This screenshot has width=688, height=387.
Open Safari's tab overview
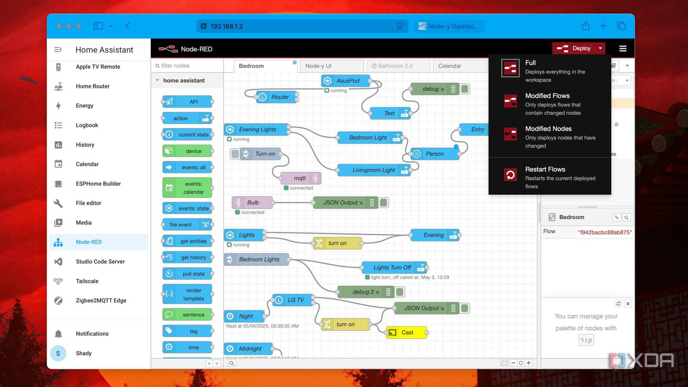[x=621, y=26]
